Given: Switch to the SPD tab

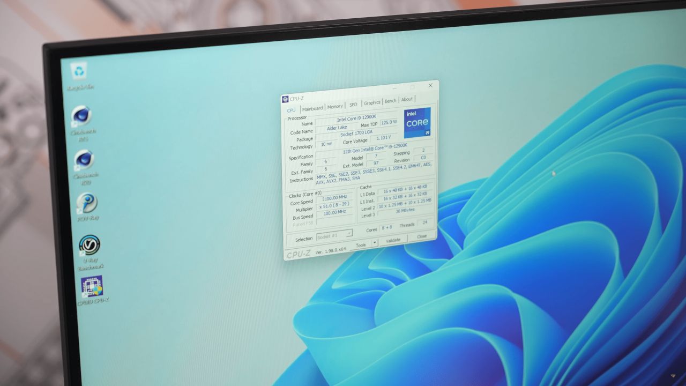Looking at the screenshot, I should (353, 105).
